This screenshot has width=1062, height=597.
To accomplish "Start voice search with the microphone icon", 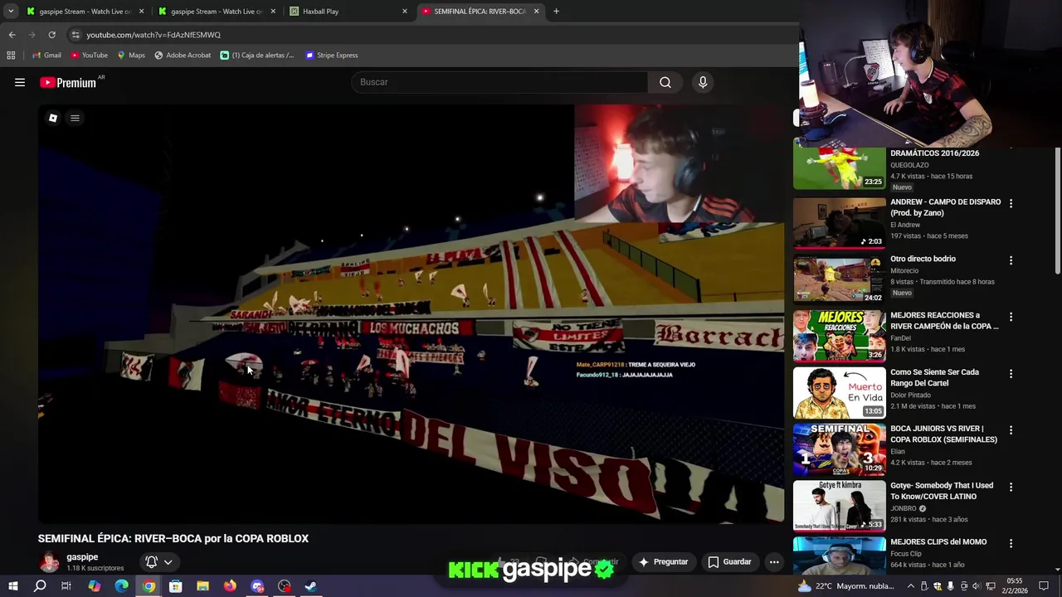I will click(x=703, y=82).
